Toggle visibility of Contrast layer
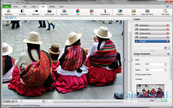 pyautogui.click(x=137, y=37)
